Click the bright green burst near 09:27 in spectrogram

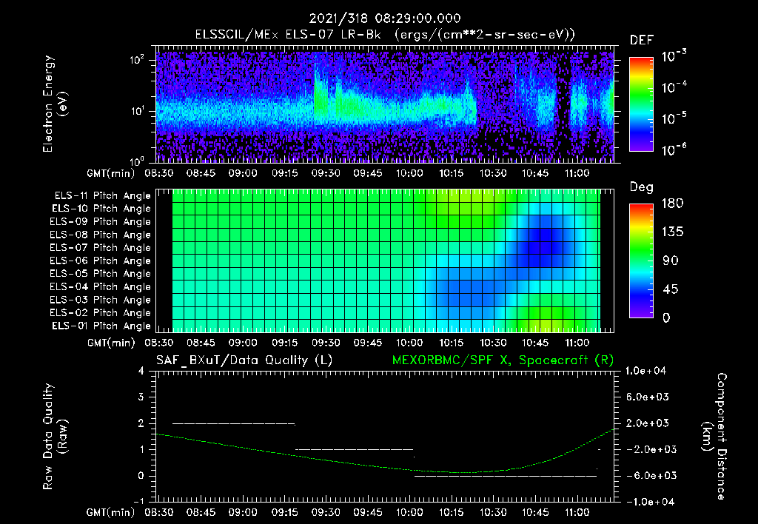point(321,99)
